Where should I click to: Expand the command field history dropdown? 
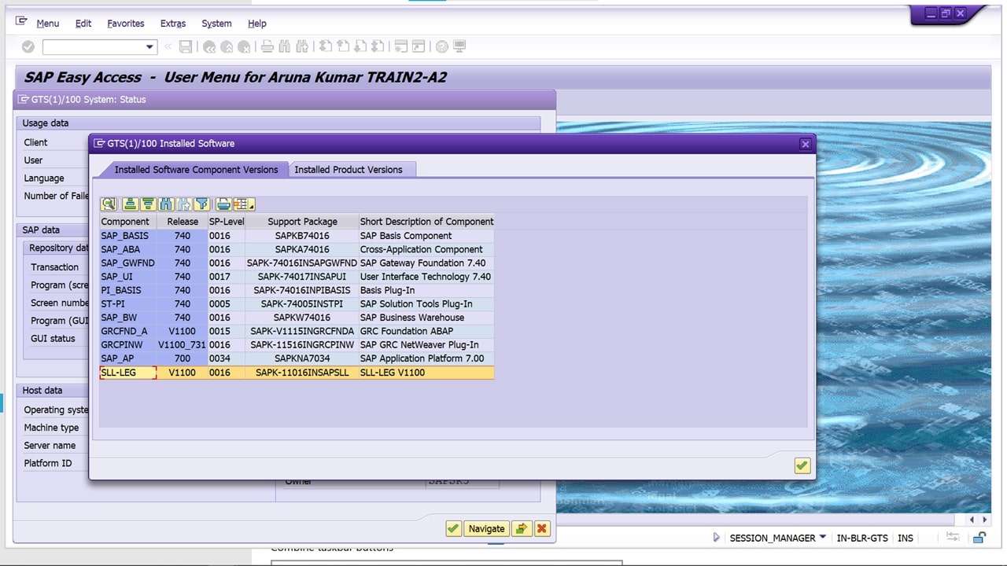(150, 47)
